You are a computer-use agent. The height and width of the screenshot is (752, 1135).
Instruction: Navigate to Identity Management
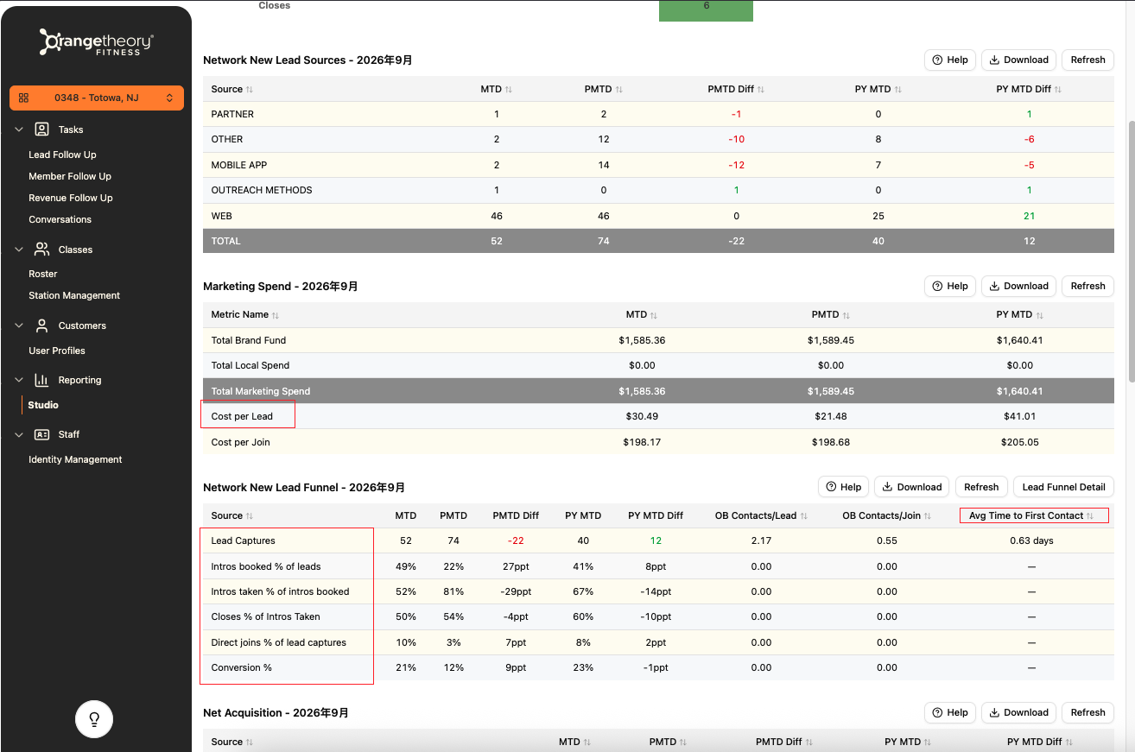[x=75, y=459]
